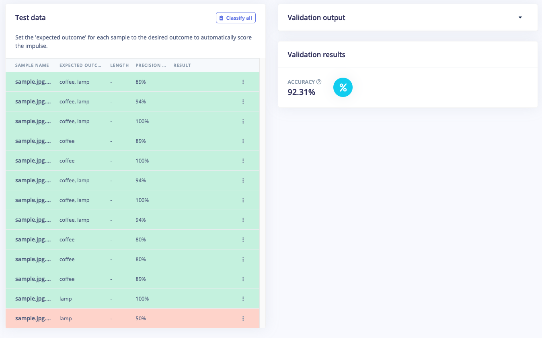Open kebab menu for lamp 100% row
Screen dimensions: 542x338
coord(243,299)
